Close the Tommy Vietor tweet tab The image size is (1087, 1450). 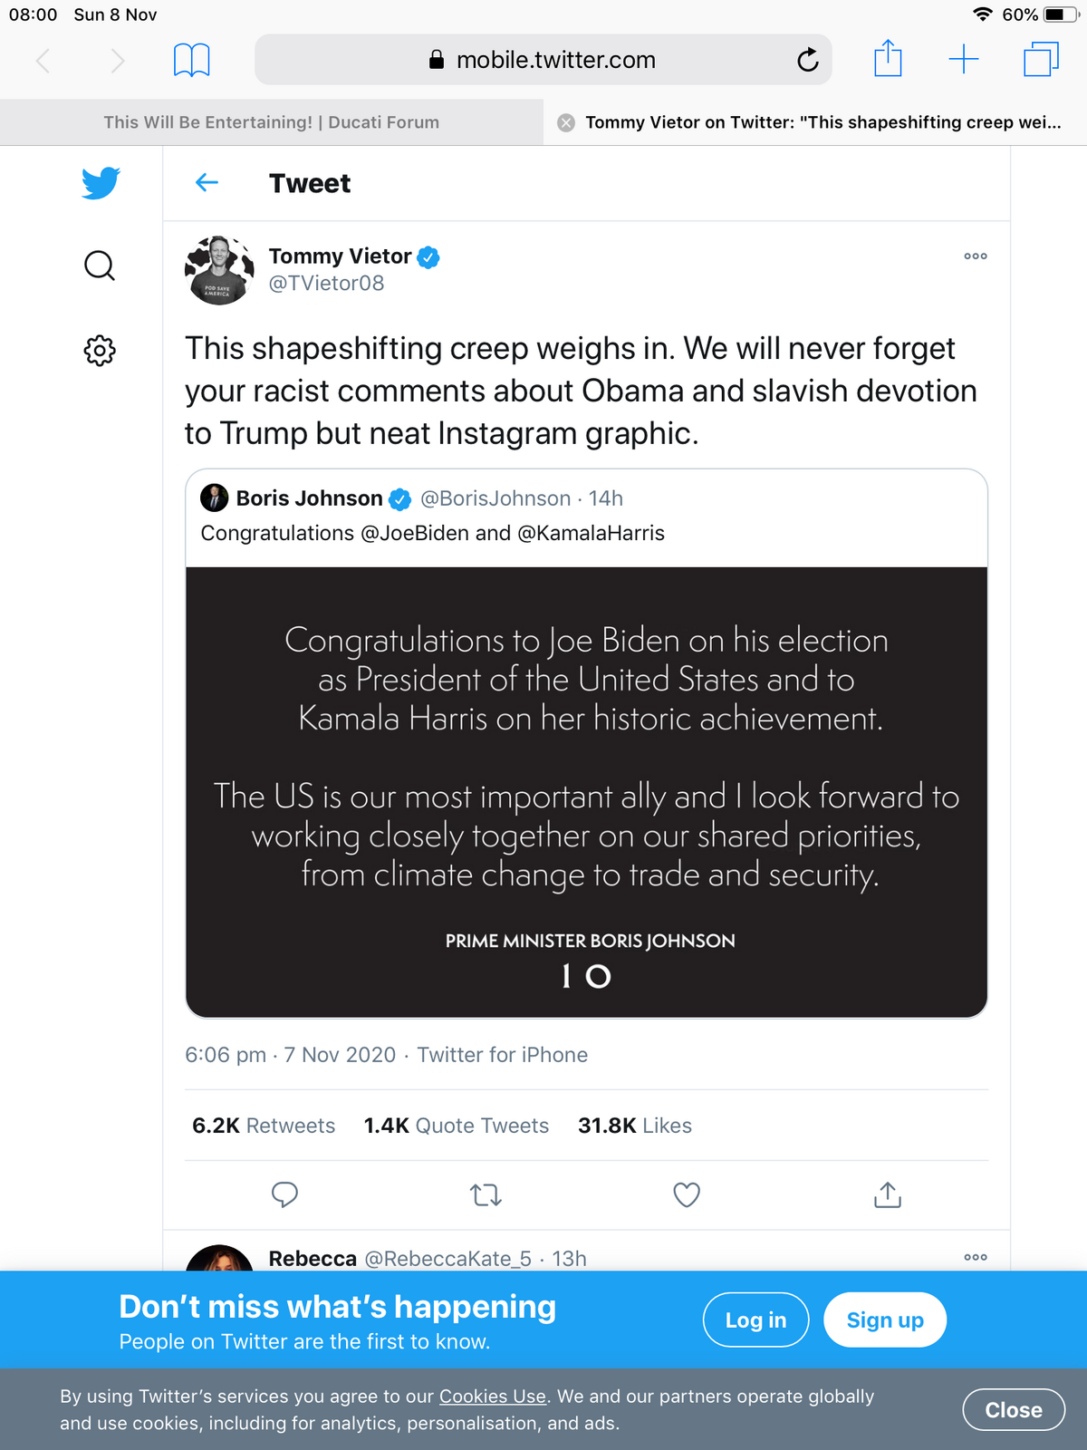566,123
